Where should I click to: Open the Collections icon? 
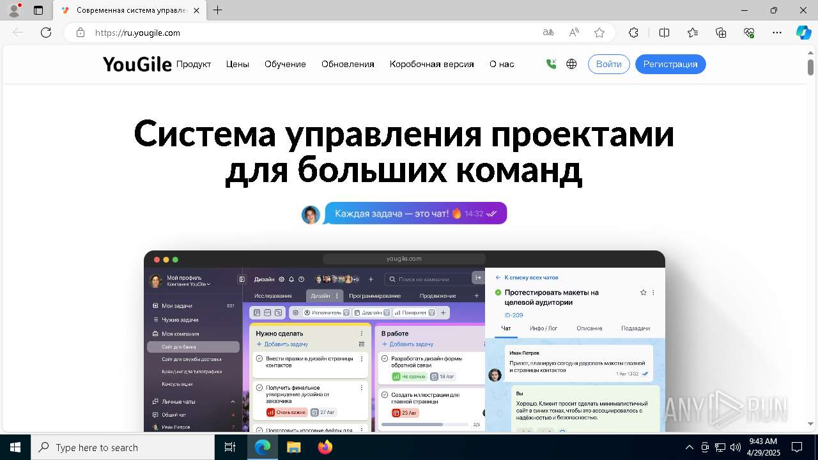(x=721, y=33)
